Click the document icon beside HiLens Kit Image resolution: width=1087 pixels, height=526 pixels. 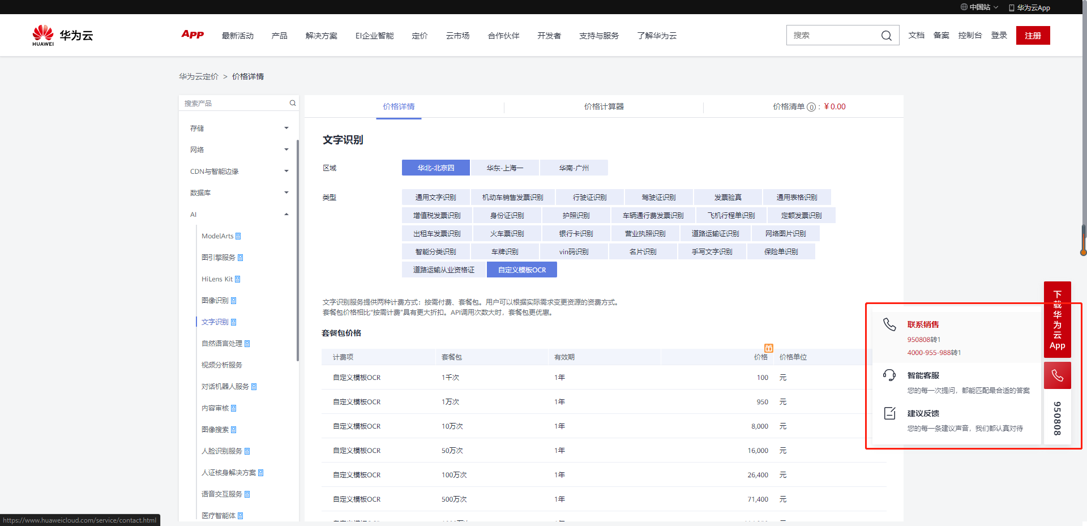(x=238, y=279)
